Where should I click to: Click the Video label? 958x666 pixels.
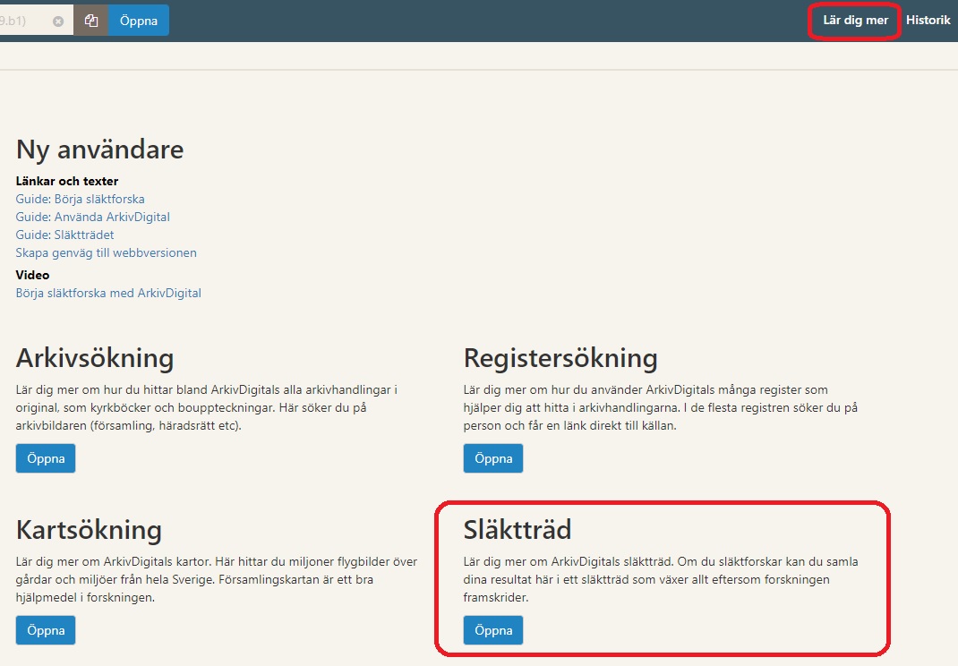coord(32,275)
